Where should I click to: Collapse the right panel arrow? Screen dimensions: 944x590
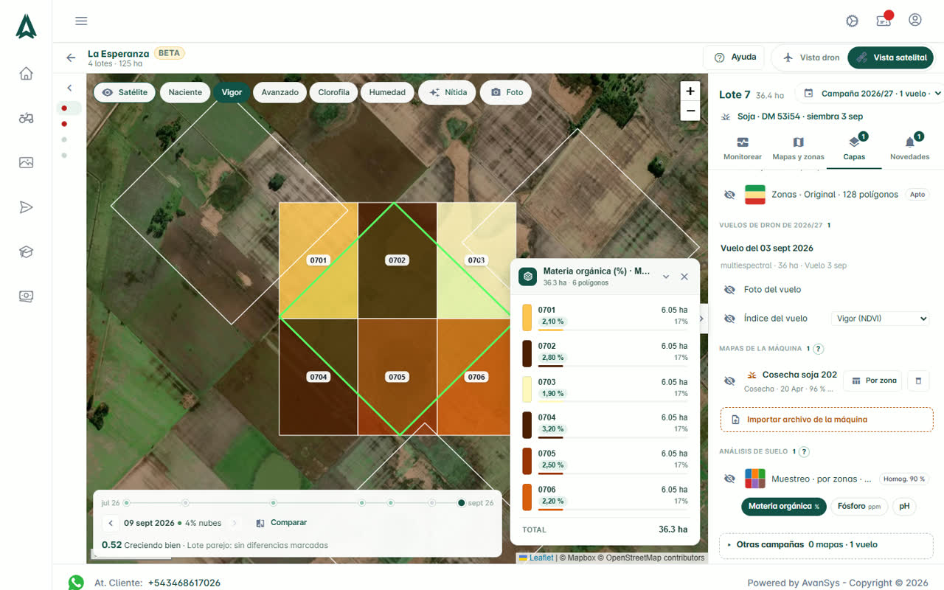pos(701,319)
